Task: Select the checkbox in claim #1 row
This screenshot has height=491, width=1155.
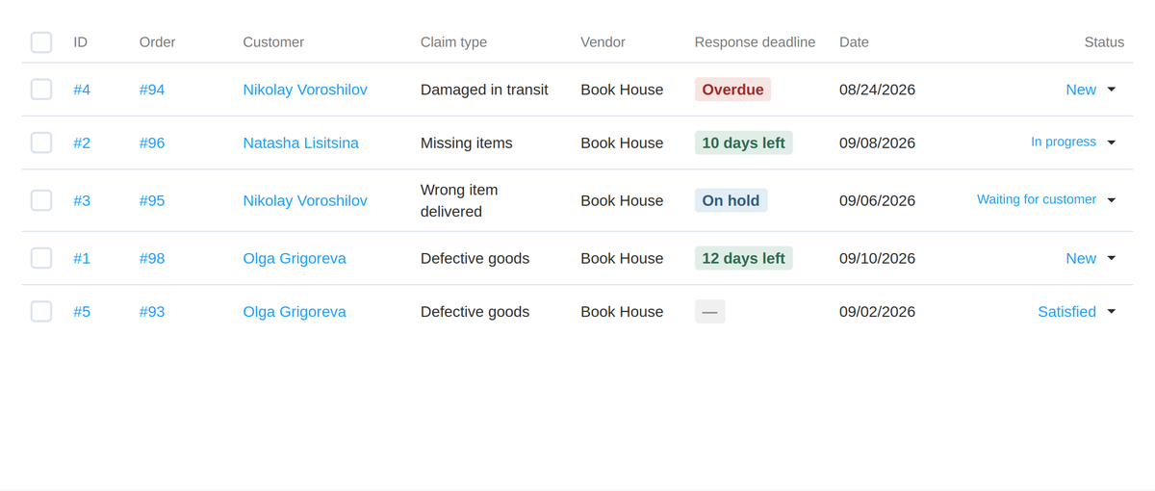Action: [41, 258]
